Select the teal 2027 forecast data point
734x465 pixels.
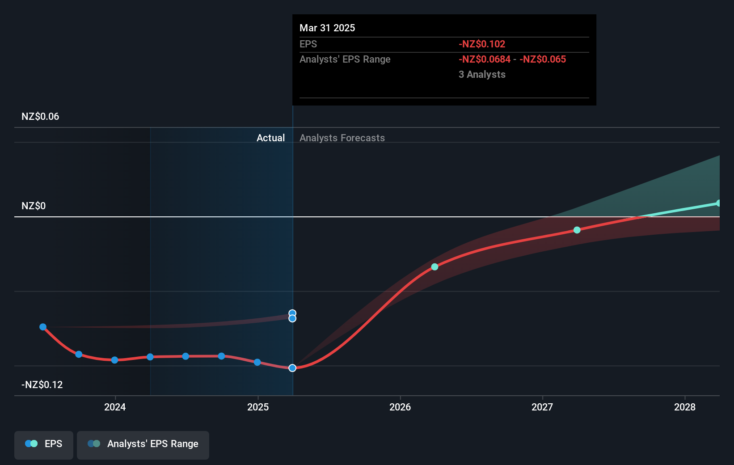(x=577, y=230)
